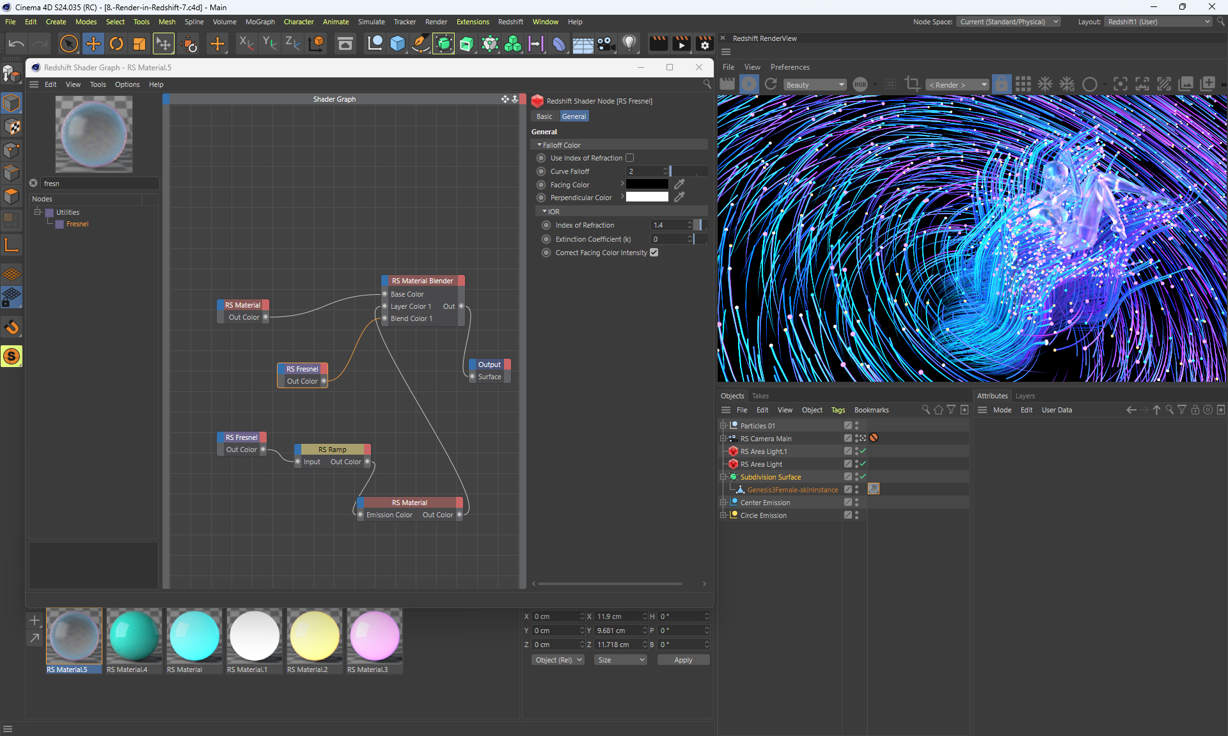Toggle the RS Area Light.1 enabled checkmark
This screenshot has width=1228, height=736.
(863, 451)
